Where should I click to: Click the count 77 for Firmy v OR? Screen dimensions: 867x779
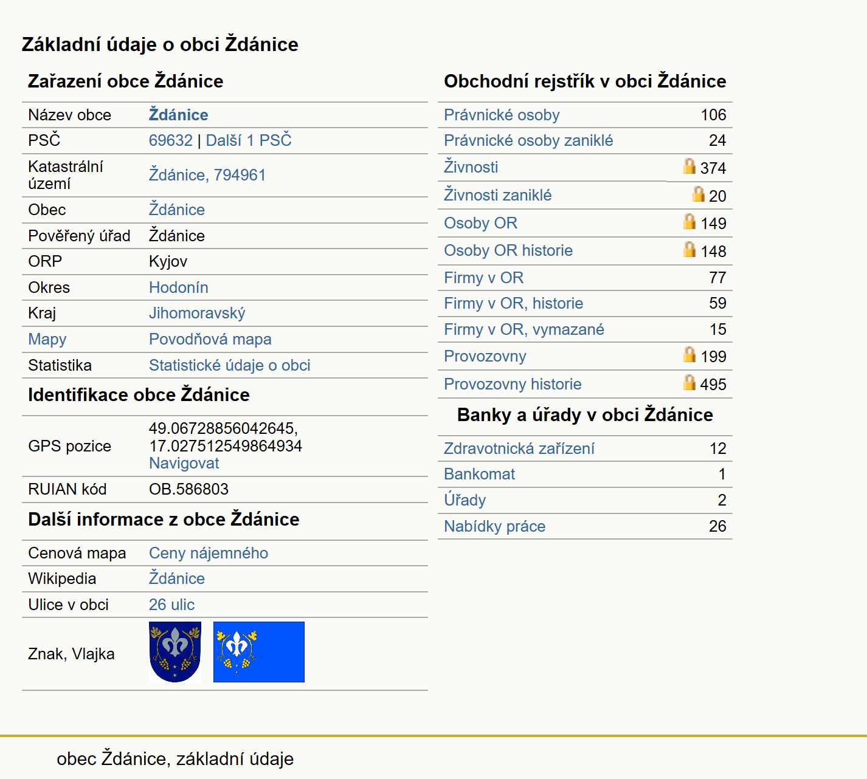point(718,278)
